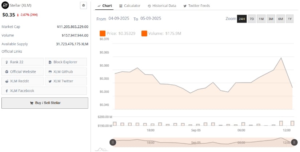Click the Stellar logo icon
Screen dimensions: 300x152
click(5, 5)
